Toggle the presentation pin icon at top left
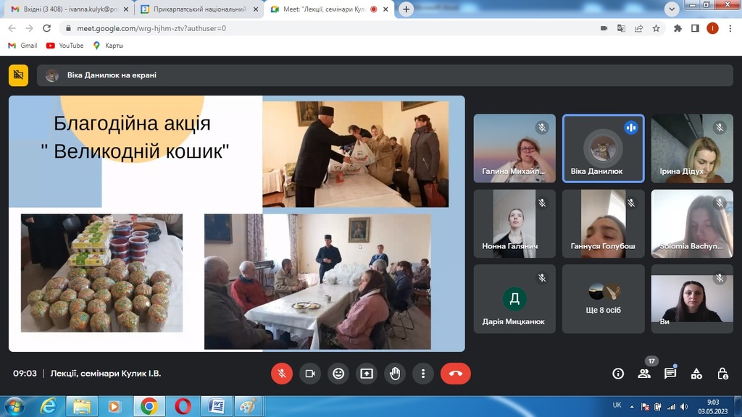Image resolution: width=742 pixels, height=417 pixels. (x=18, y=75)
